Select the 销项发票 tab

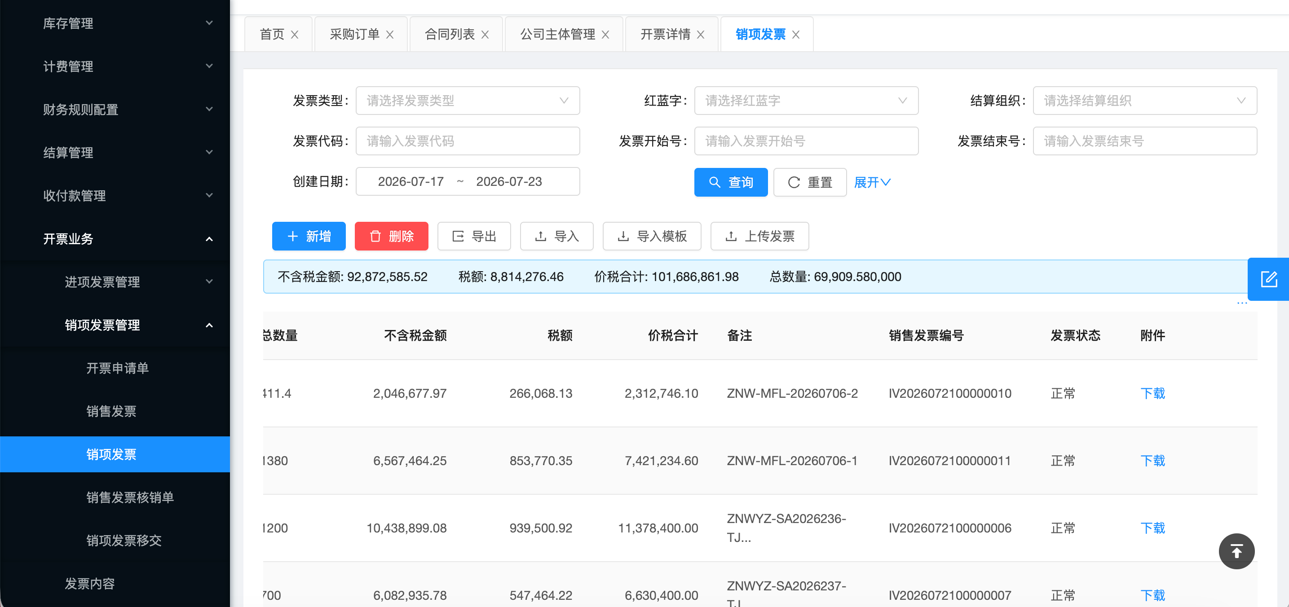[x=760, y=35]
